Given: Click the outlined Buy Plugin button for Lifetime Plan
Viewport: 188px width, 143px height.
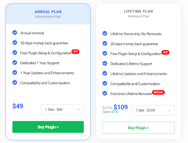Looking at the screenshot, I should pos(138,128).
